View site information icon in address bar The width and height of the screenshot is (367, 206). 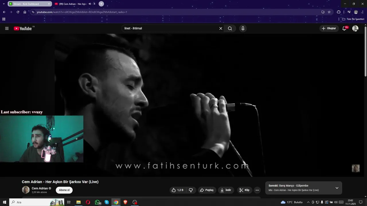coord(33,12)
